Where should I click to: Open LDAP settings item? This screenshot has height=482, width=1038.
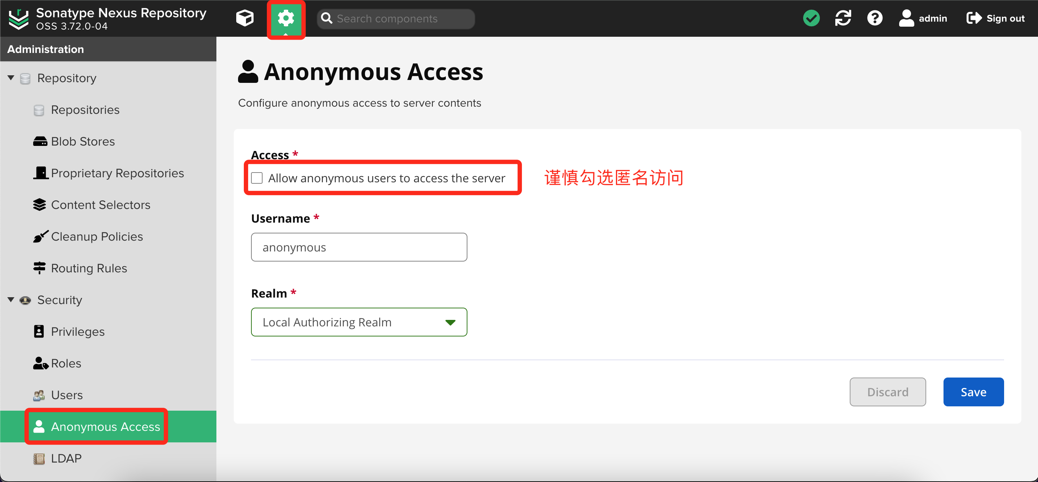66,458
